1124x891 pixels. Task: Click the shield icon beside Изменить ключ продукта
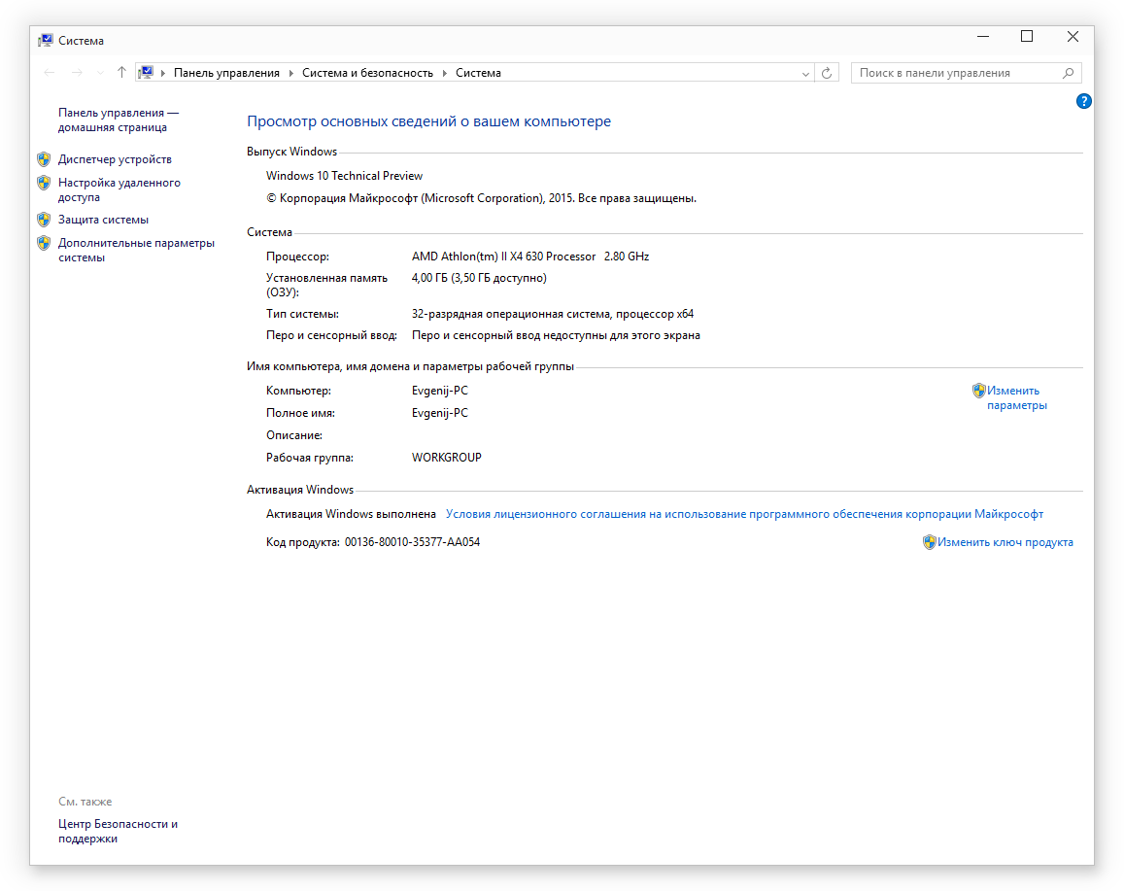929,542
